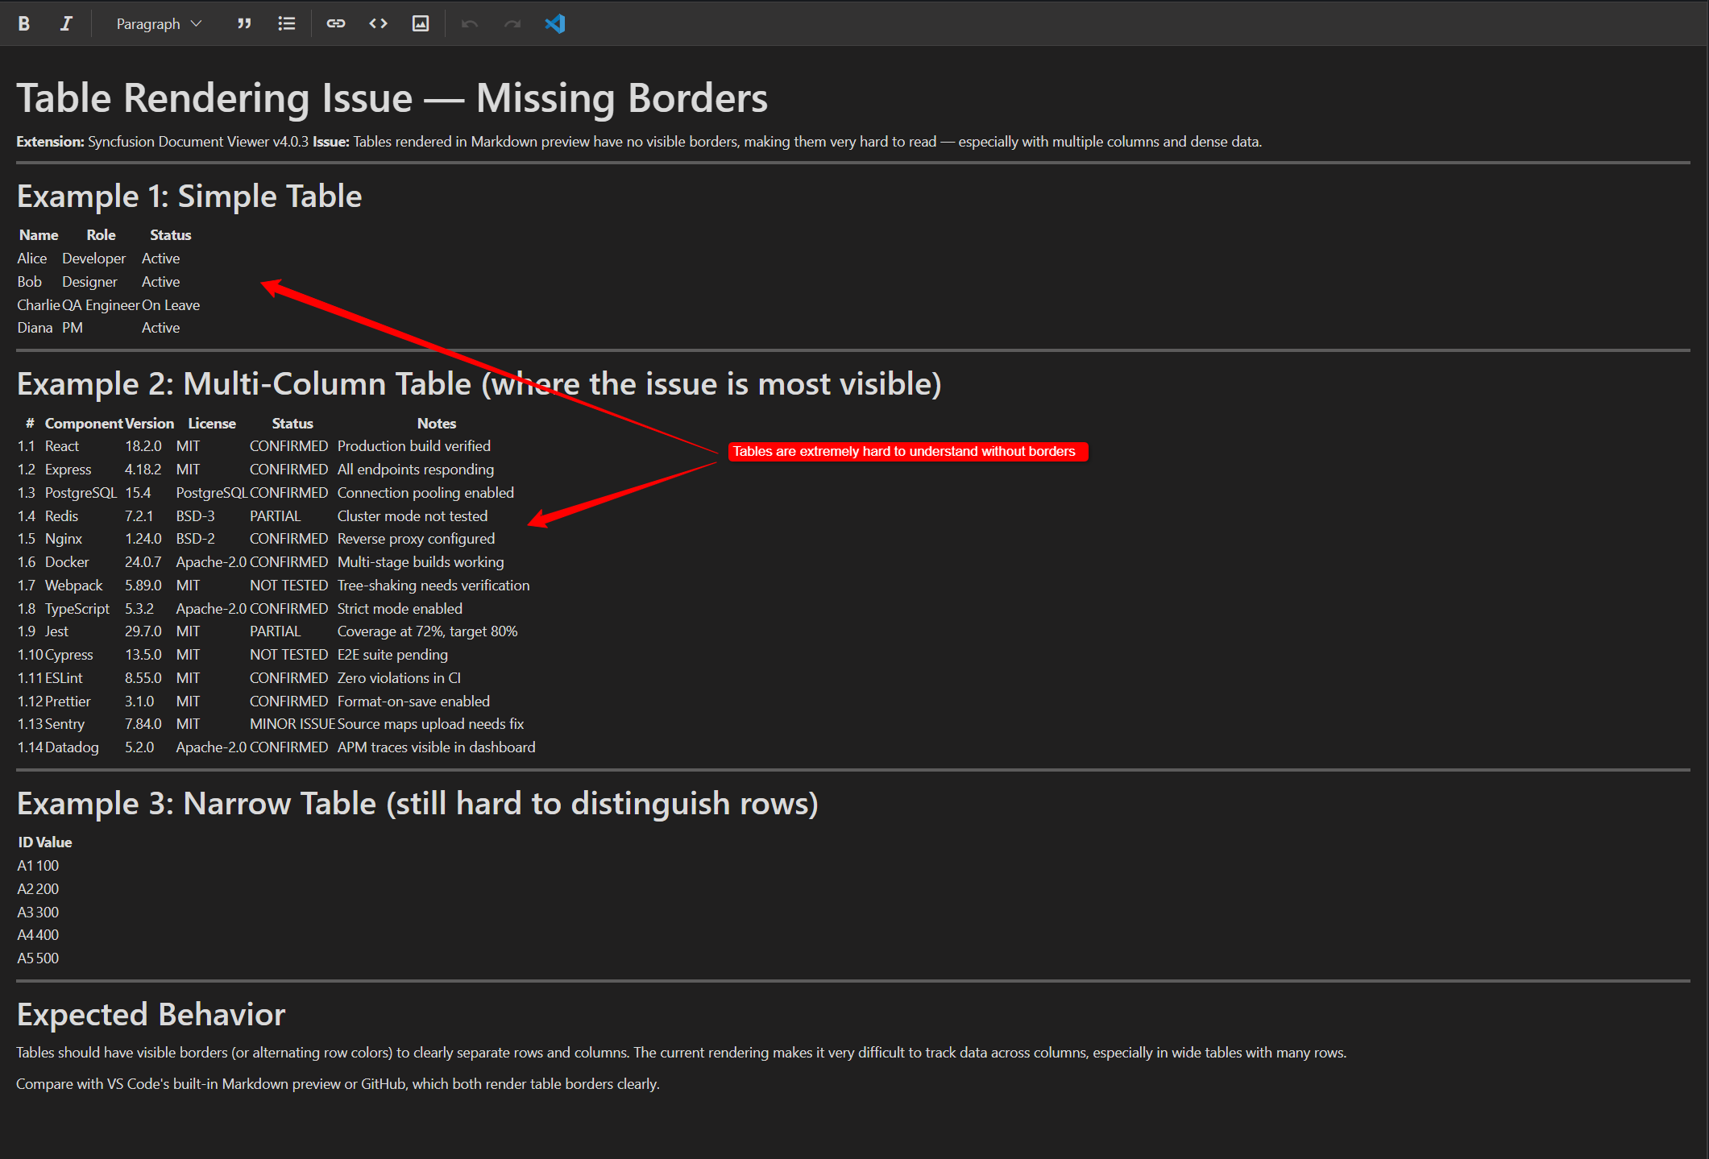Toggle bold formatting
Screen dimensions: 1709x1159
tap(24, 23)
